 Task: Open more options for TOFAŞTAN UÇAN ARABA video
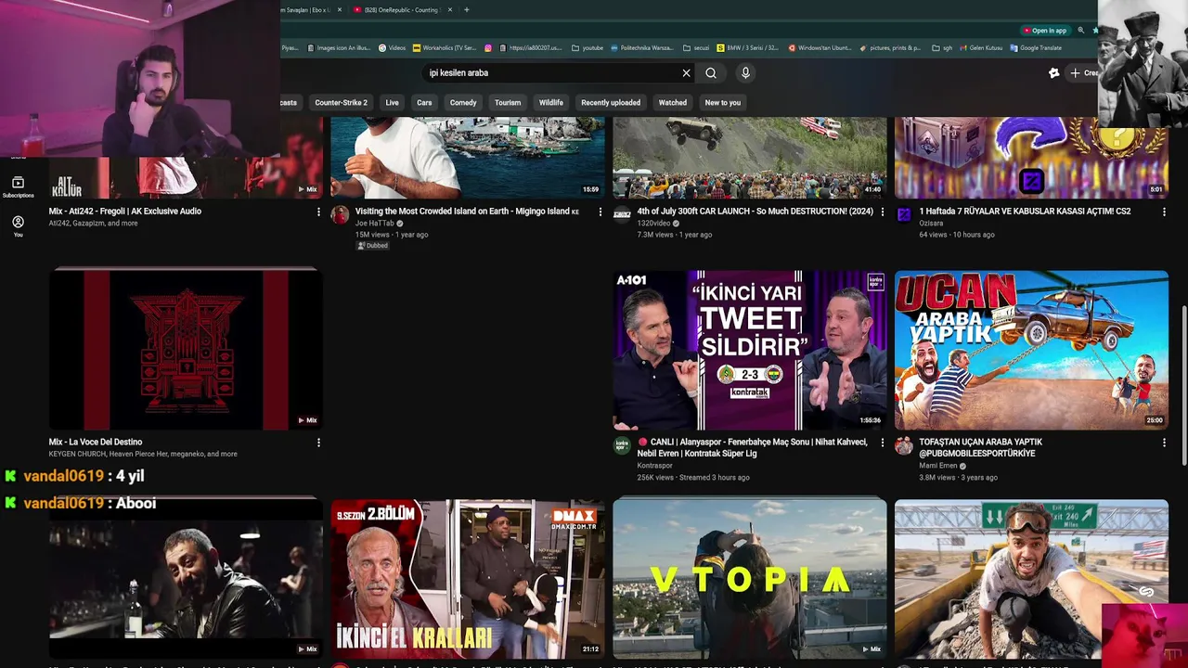tap(1164, 443)
